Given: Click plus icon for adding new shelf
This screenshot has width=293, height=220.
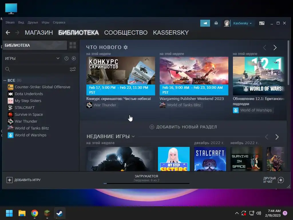Looking at the screenshot, I should pyautogui.click(x=152, y=127).
